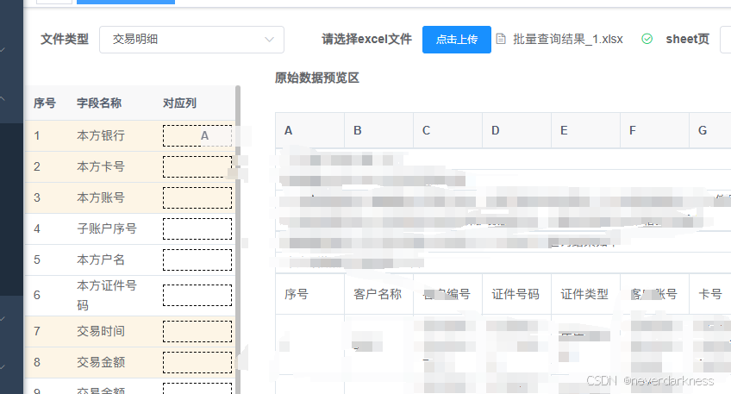This screenshot has width=731, height=394.
Task: Select the 对应列 box for 本方证件号码
Action: (x=197, y=295)
